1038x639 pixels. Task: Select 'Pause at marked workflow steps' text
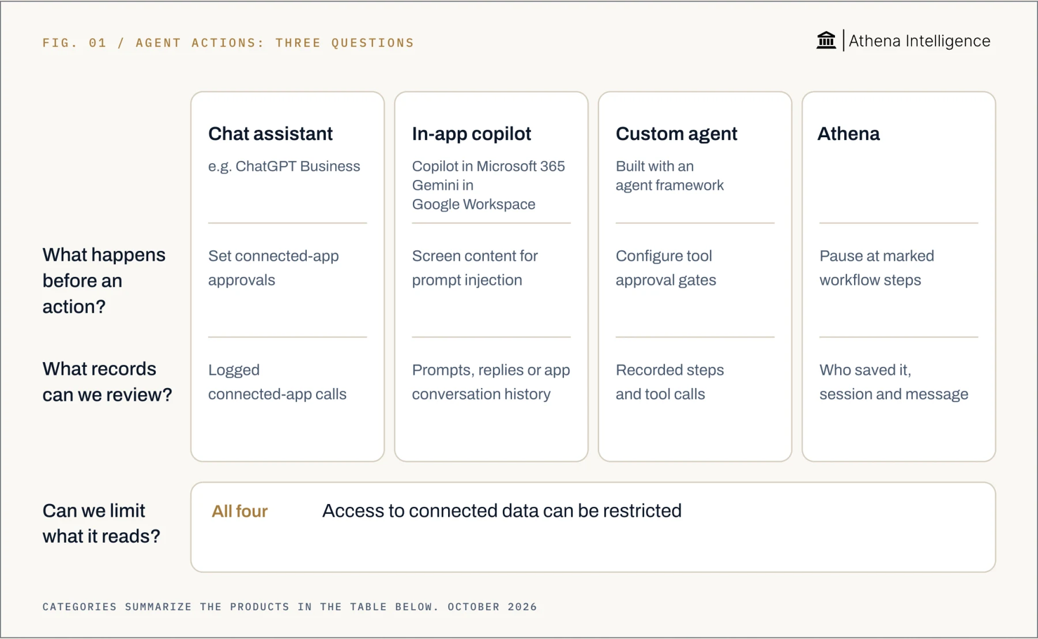pos(877,268)
